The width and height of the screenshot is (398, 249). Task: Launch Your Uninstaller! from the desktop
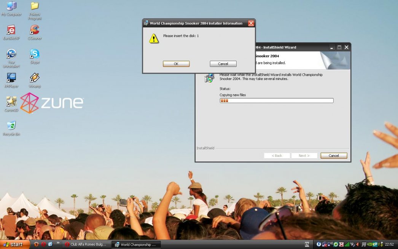tap(11, 54)
